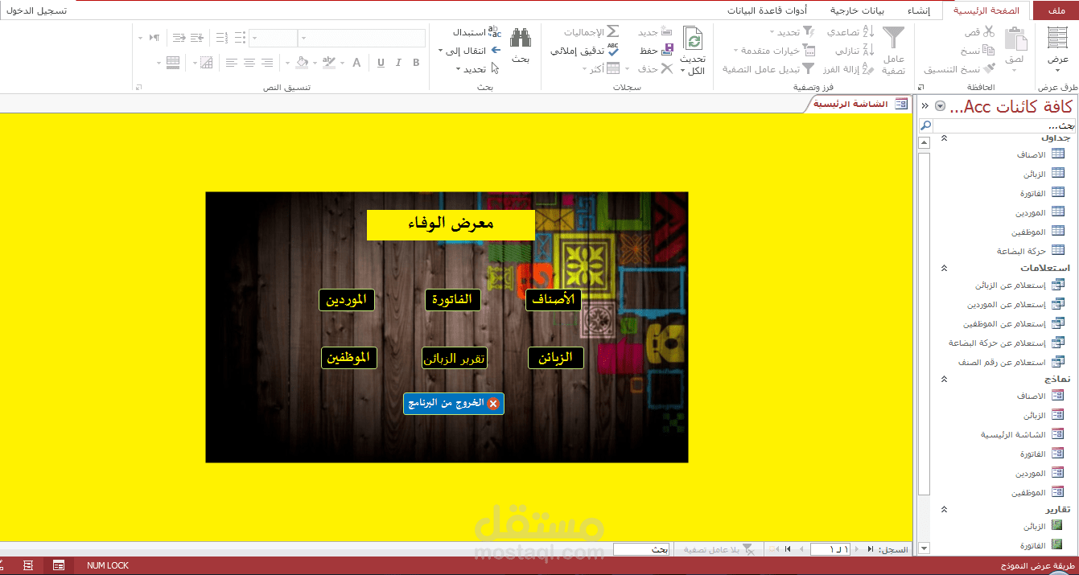Screen dimensions: 1079x575
Task: Click the جديد new record icon
Action: (x=666, y=31)
